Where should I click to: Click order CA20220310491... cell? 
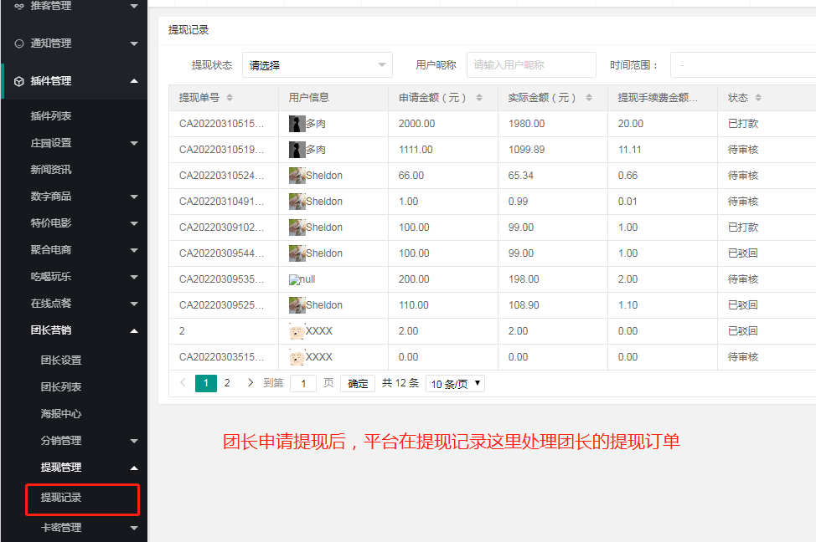(222, 202)
